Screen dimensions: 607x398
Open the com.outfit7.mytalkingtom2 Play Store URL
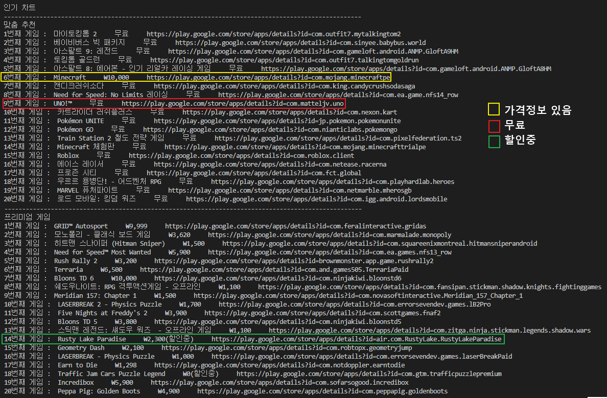click(274, 34)
